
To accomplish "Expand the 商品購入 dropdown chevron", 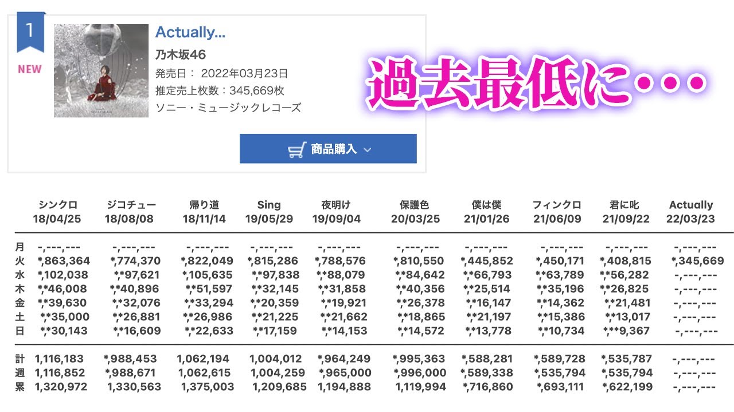I will point(368,150).
